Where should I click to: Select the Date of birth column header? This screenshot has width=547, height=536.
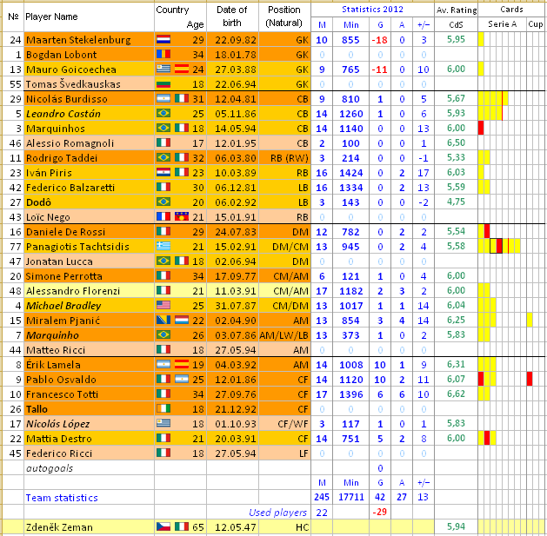[x=232, y=17]
